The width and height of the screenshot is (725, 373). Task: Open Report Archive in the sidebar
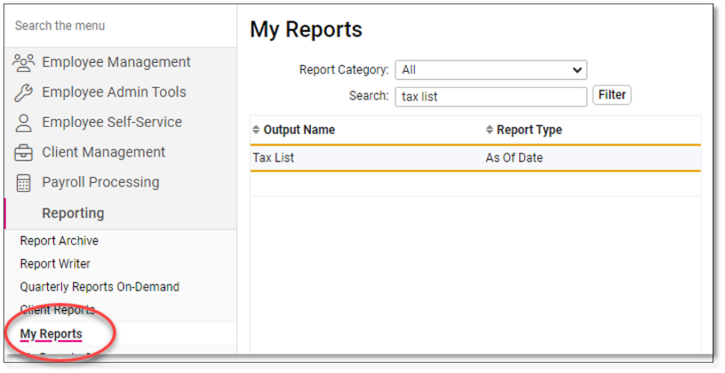coord(59,241)
